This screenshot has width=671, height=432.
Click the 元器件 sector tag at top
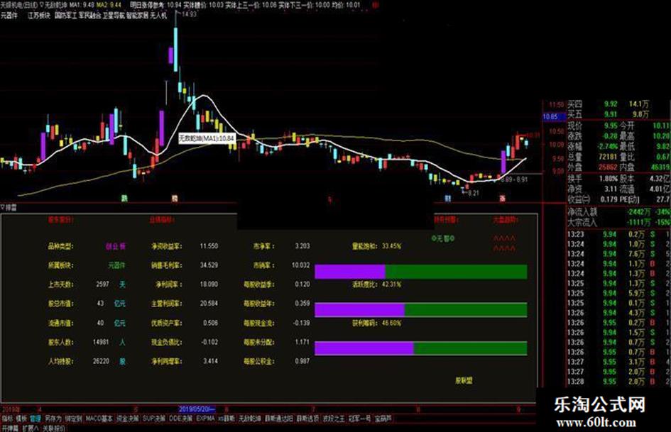9,16
